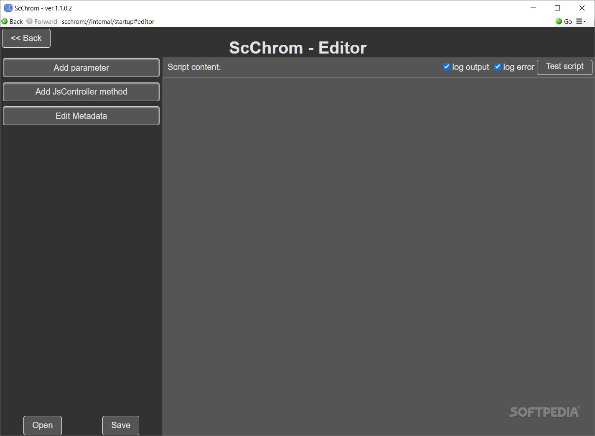This screenshot has width=595, height=436.
Task: Click the scchrom://internal/startup#editor address field
Action: [x=307, y=21]
